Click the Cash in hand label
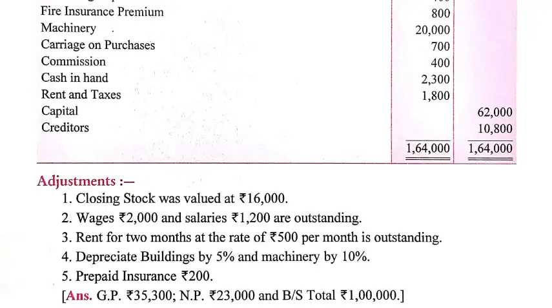Screen dimensions: 552x308 pos(75,77)
